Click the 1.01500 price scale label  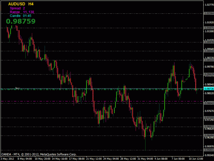209,31
